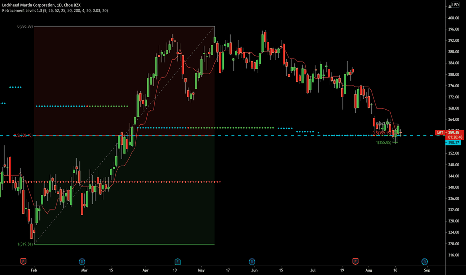
Task: Select the cyan dashed horizontal price line
Action: click(223, 135)
